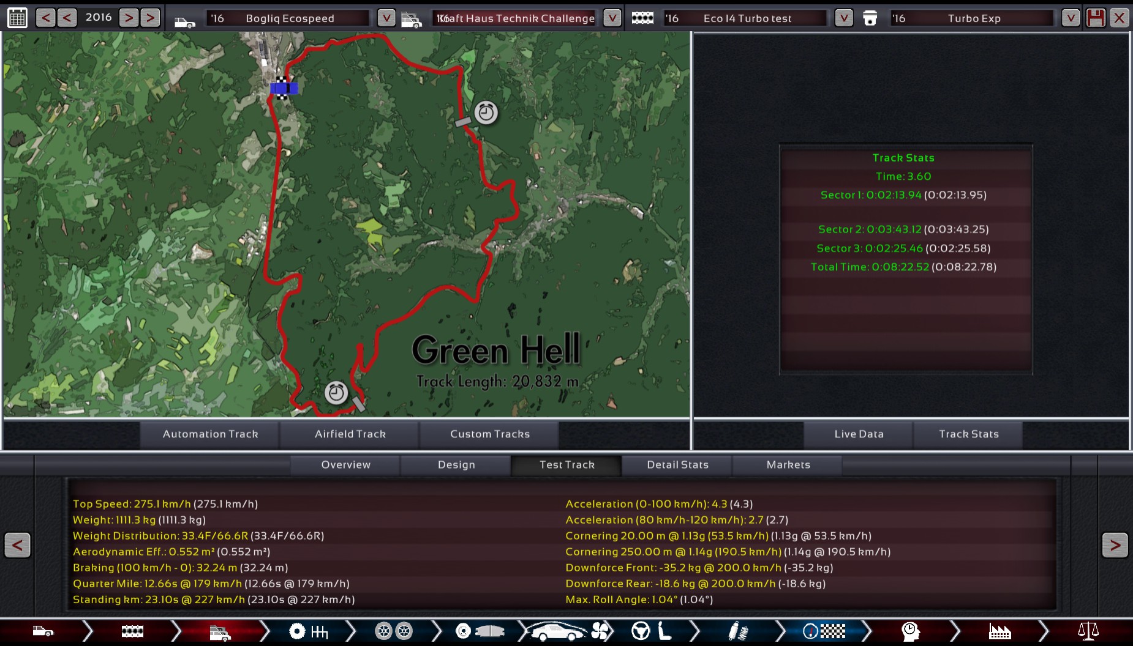The image size is (1133, 646).
Task: Click the forward arrow directly right of 2016
Action: [129, 18]
